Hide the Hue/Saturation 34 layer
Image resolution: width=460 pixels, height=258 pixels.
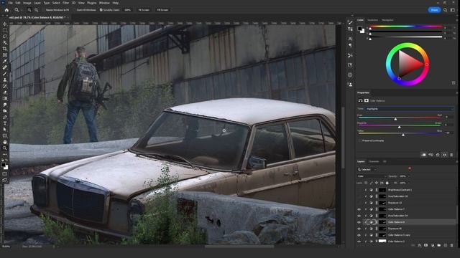(x=359, y=216)
